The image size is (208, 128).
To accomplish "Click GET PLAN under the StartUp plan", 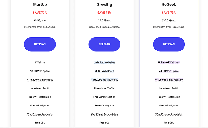I will point(40,44).
